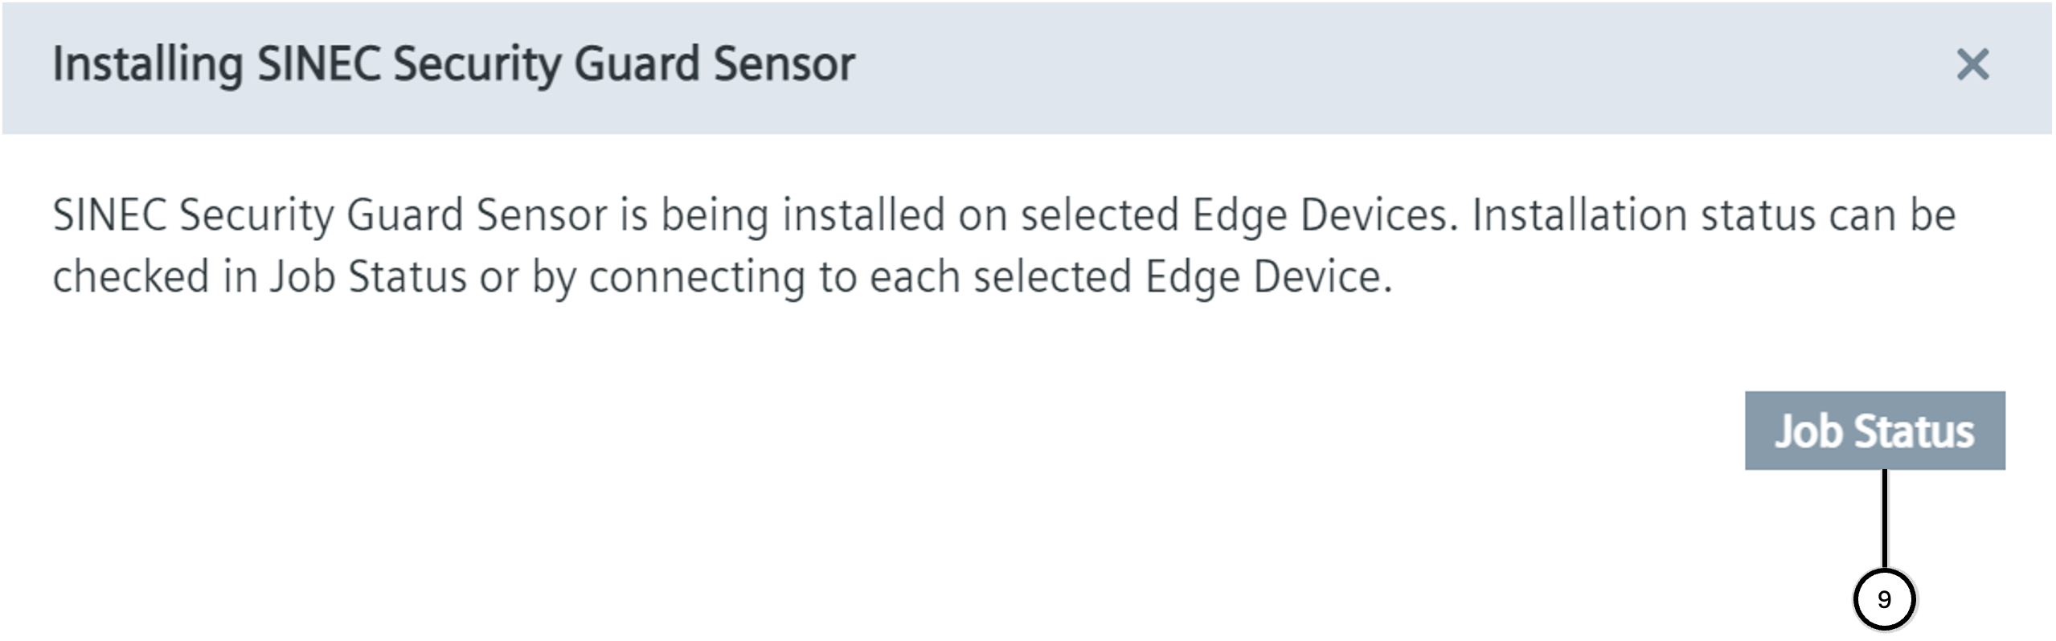
Task: Click the dialog title 'Installing SINEC Security Guard Sensor'
Action: (453, 64)
